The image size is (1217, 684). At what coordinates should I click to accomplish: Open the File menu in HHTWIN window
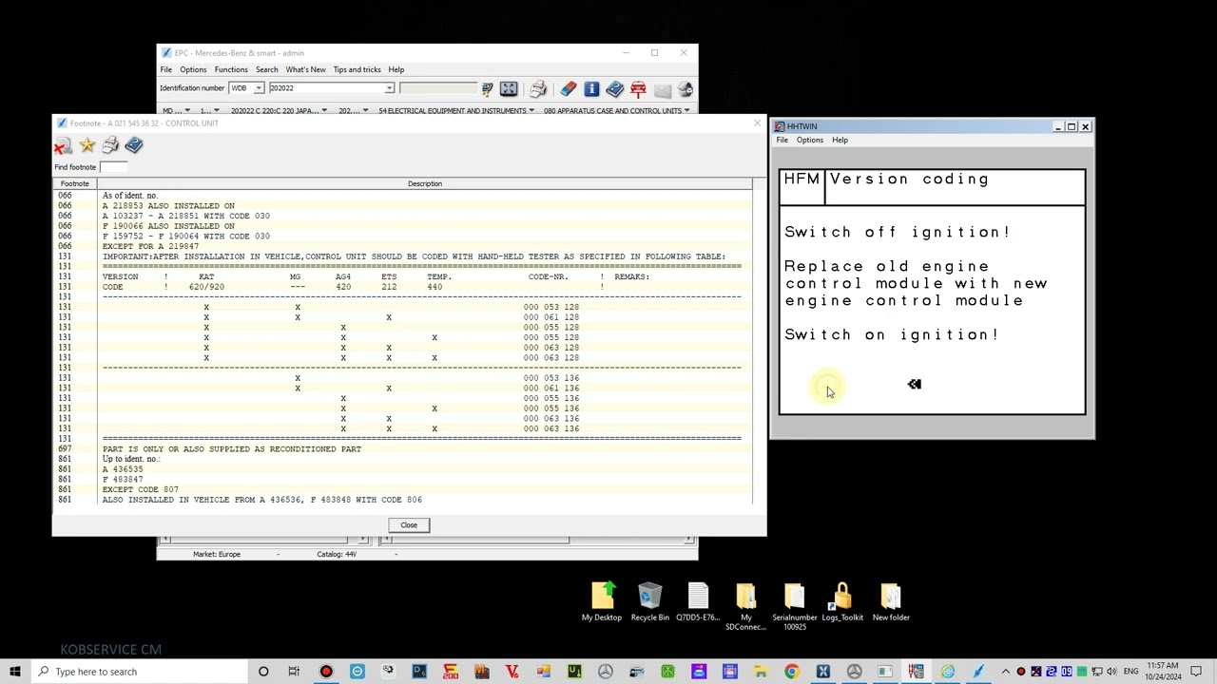tap(782, 140)
